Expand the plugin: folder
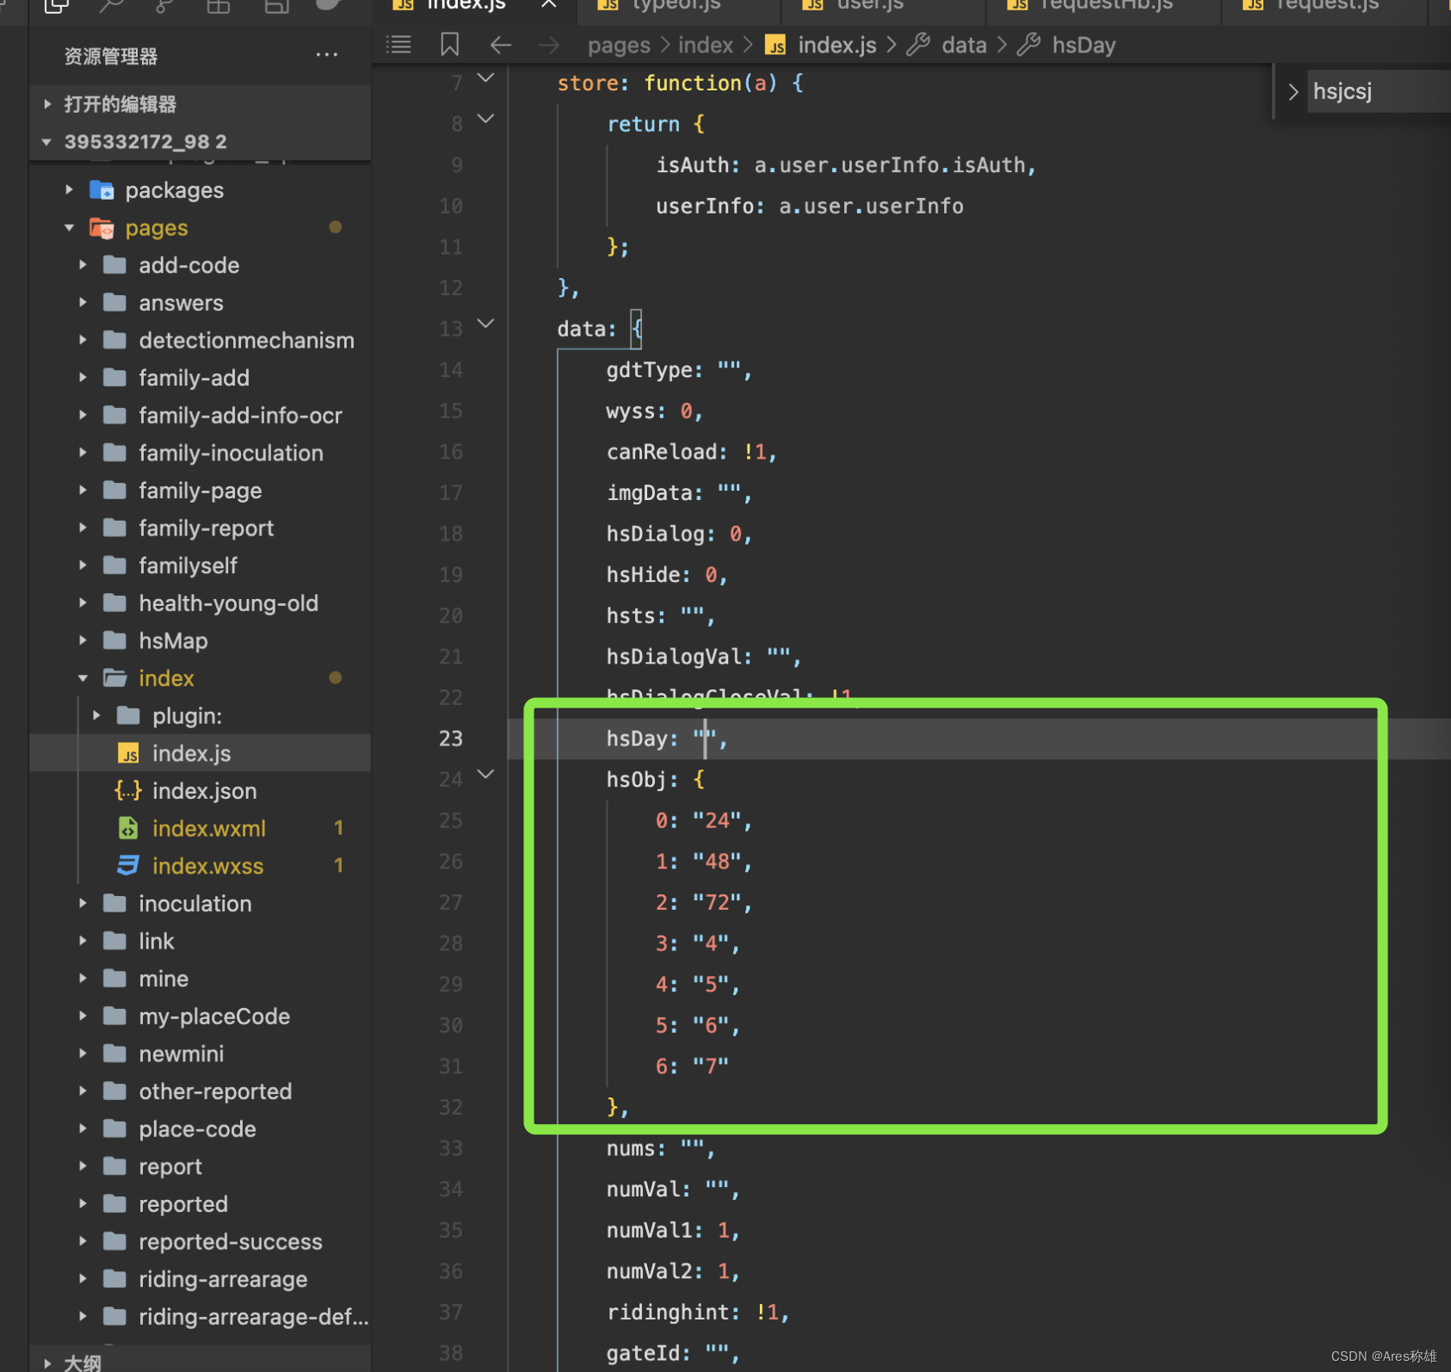The height and width of the screenshot is (1372, 1451). pyautogui.click(x=96, y=715)
